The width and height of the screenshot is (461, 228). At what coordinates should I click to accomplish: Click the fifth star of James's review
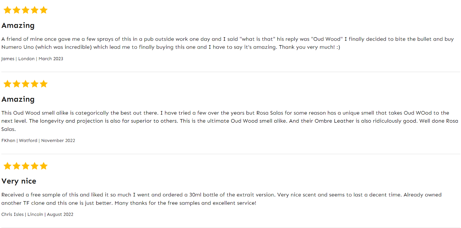point(44,10)
